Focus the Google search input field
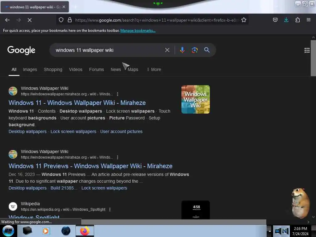 click(x=109, y=50)
